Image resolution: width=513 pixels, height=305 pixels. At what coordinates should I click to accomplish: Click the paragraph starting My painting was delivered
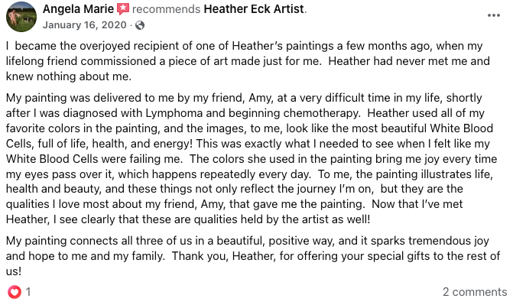click(252, 158)
